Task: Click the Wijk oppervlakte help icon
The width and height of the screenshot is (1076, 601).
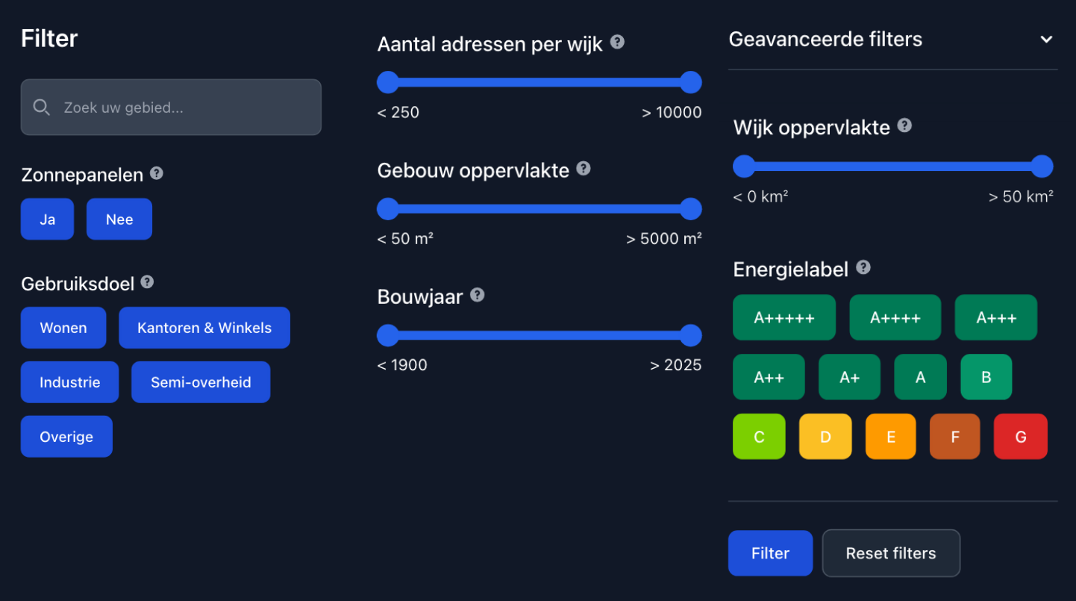Action: point(904,125)
